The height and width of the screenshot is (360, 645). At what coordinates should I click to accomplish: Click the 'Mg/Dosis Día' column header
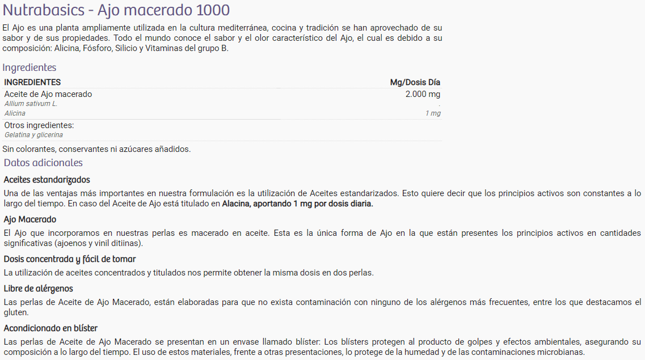coord(415,82)
